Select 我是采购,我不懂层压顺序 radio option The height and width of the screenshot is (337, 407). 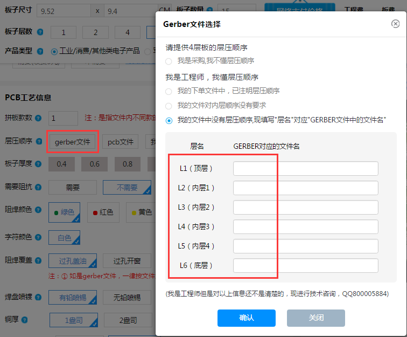coord(169,61)
